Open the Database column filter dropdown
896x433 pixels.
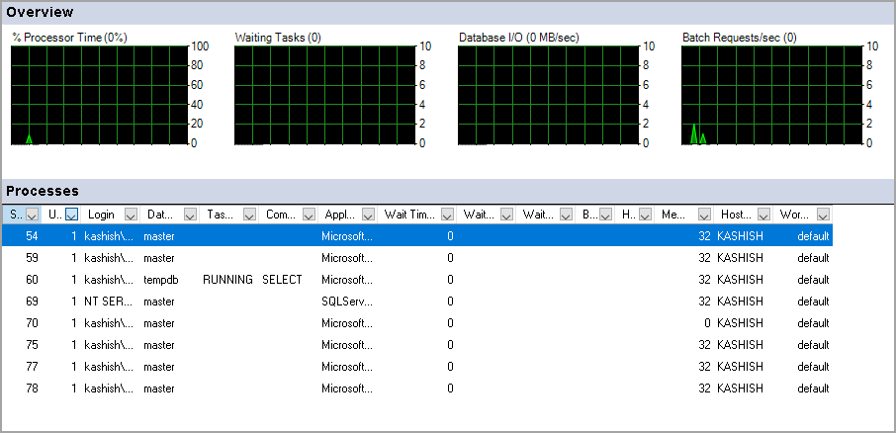[190, 215]
